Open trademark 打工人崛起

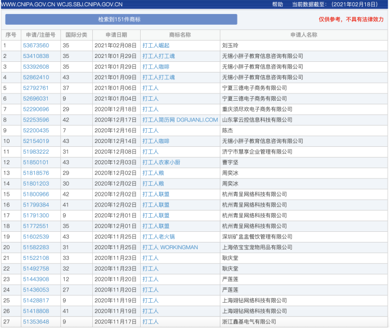[x=156, y=46]
